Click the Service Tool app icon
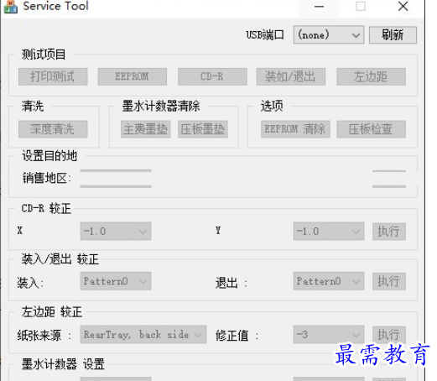The width and height of the screenshot is (437, 381). tap(11, 7)
